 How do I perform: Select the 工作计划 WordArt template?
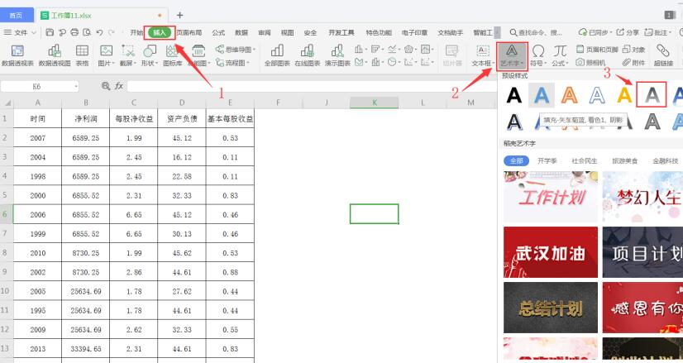(x=551, y=197)
